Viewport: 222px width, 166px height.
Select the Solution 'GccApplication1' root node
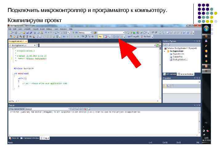tap(180, 48)
